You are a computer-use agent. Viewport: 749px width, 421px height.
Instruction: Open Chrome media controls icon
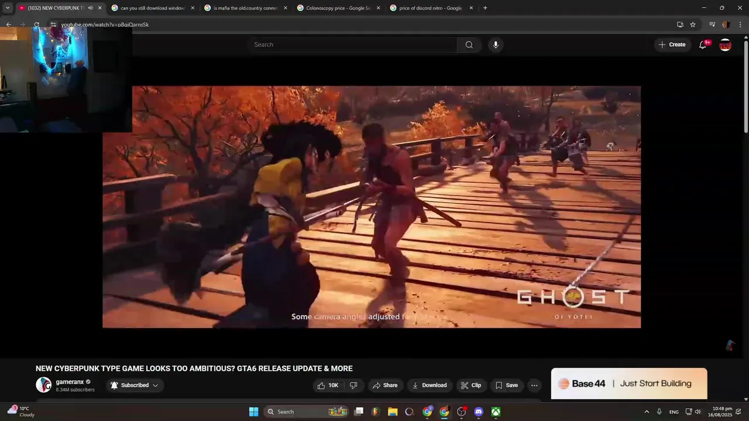[x=712, y=25]
